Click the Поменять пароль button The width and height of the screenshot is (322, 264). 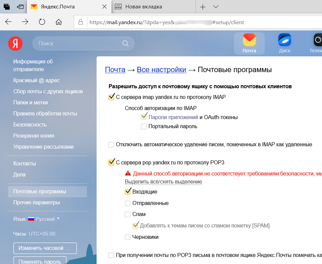click(x=40, y=261)
